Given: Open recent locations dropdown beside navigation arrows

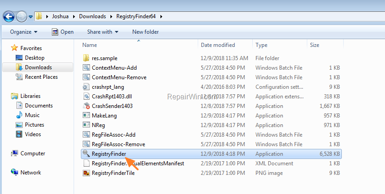Looking at the screenshot, I should [x=31, y=17].
